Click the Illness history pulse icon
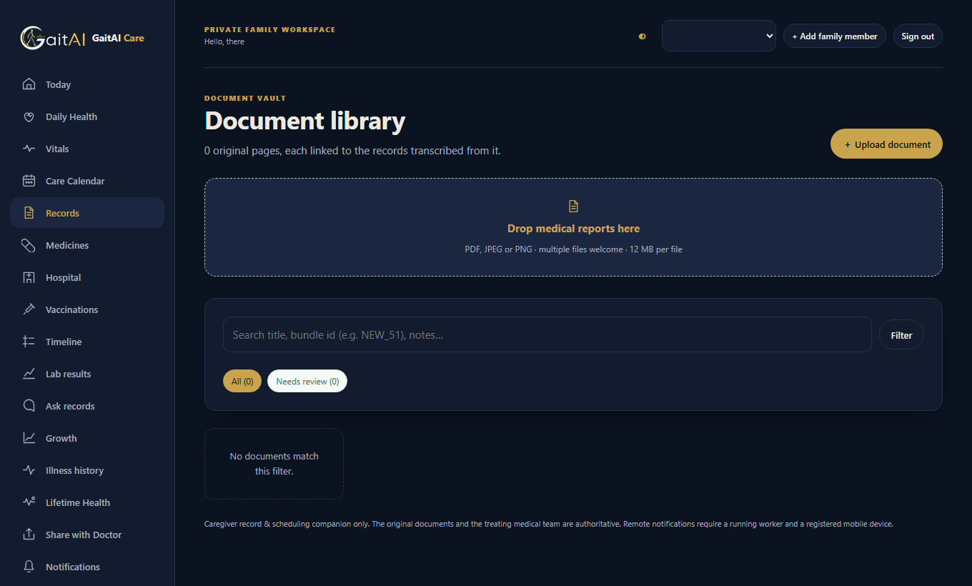The height and width of the screenshot is (586, 972). click(x=29, y=470)
